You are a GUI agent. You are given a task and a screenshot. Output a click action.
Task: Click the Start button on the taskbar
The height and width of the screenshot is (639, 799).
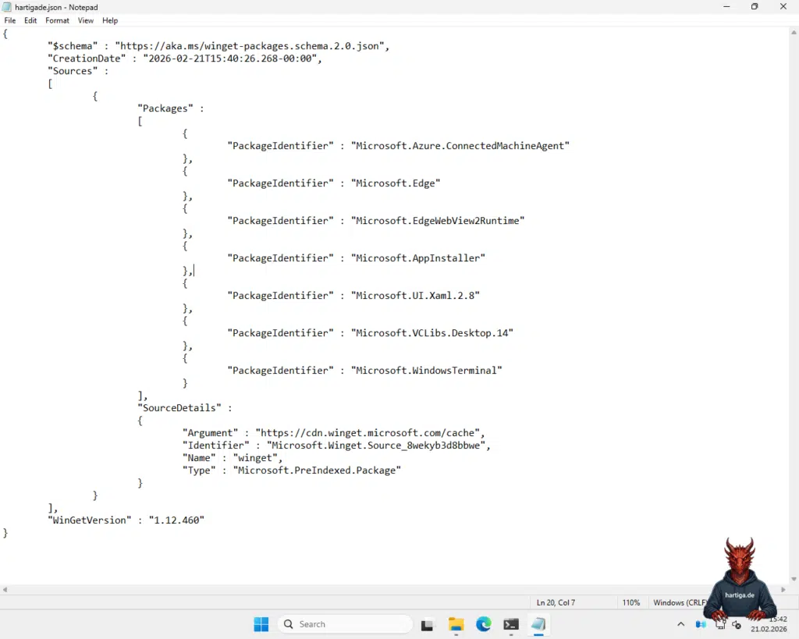click(x=261, y=624)
